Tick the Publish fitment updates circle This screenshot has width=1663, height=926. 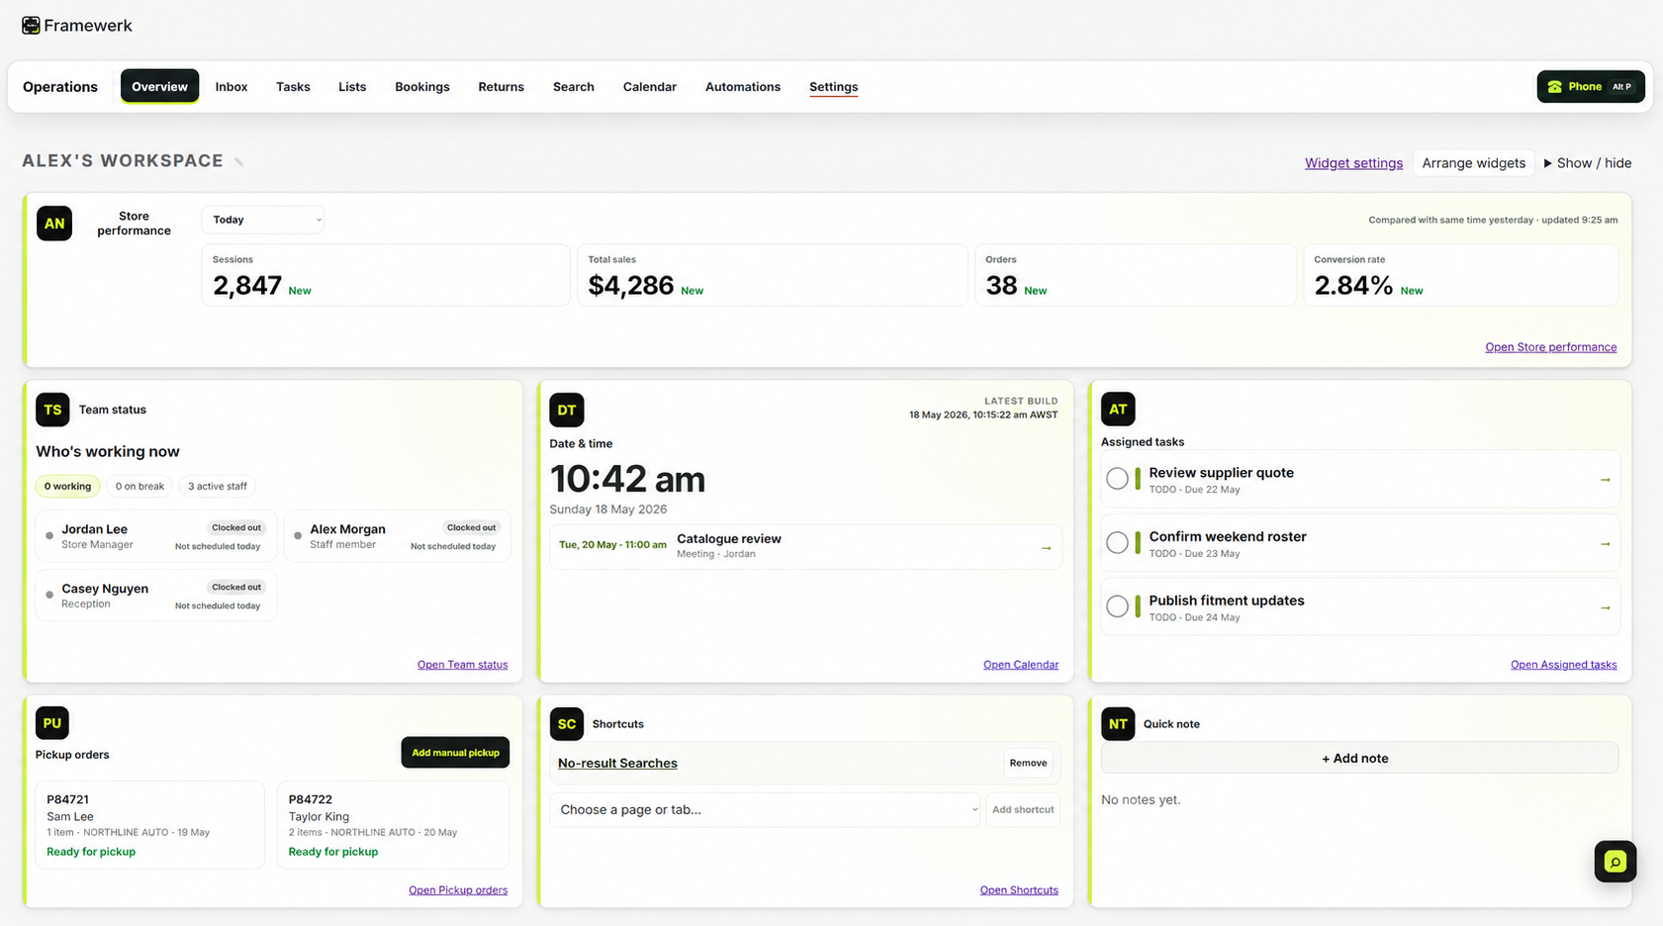(x=1117, y=606)
